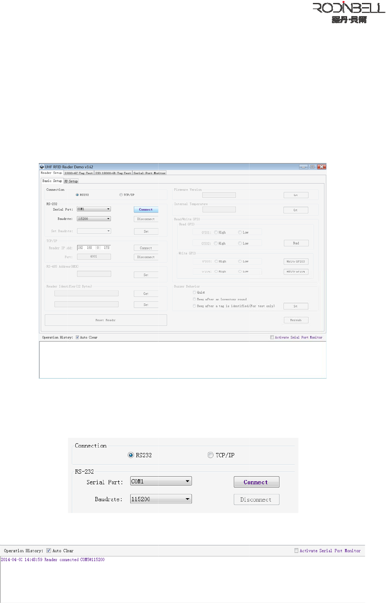Click the empty Operation History log box
The image size is (386, 603).
tap(183, 360)
